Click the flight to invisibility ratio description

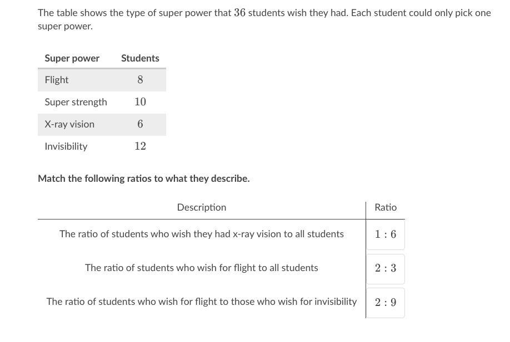pyautogui.click(x=201, y=302)
